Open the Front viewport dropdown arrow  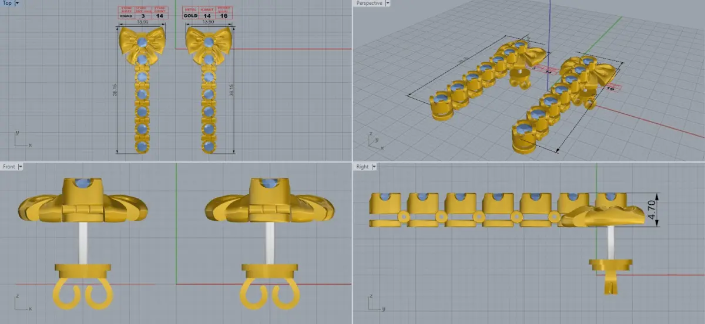[21, 167]
